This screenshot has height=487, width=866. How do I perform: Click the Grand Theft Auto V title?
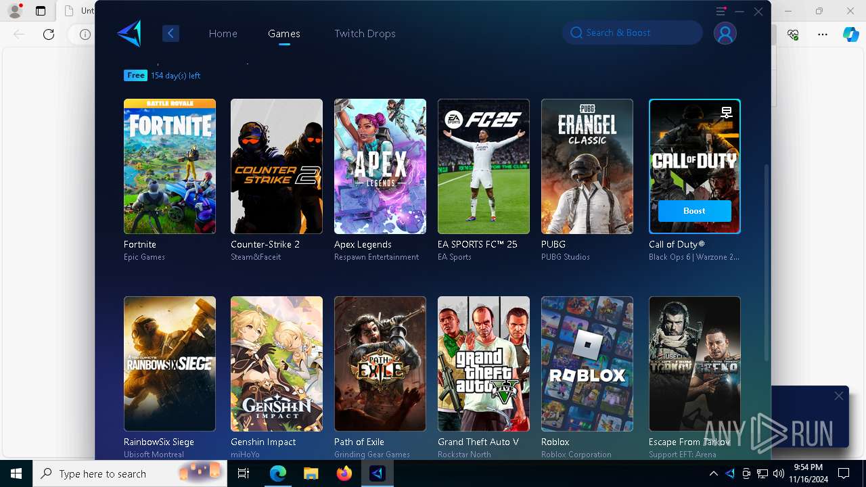(478, 442)
